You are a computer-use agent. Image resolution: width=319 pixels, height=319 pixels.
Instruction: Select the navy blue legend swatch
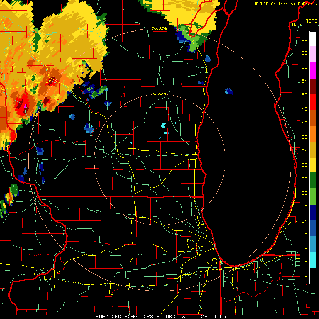pyautogui.click(x=313, y=212)
